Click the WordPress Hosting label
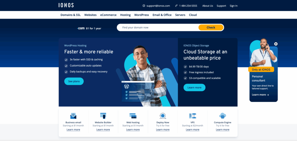Viewport: 297px width, 141px height. tap(75, 45)
